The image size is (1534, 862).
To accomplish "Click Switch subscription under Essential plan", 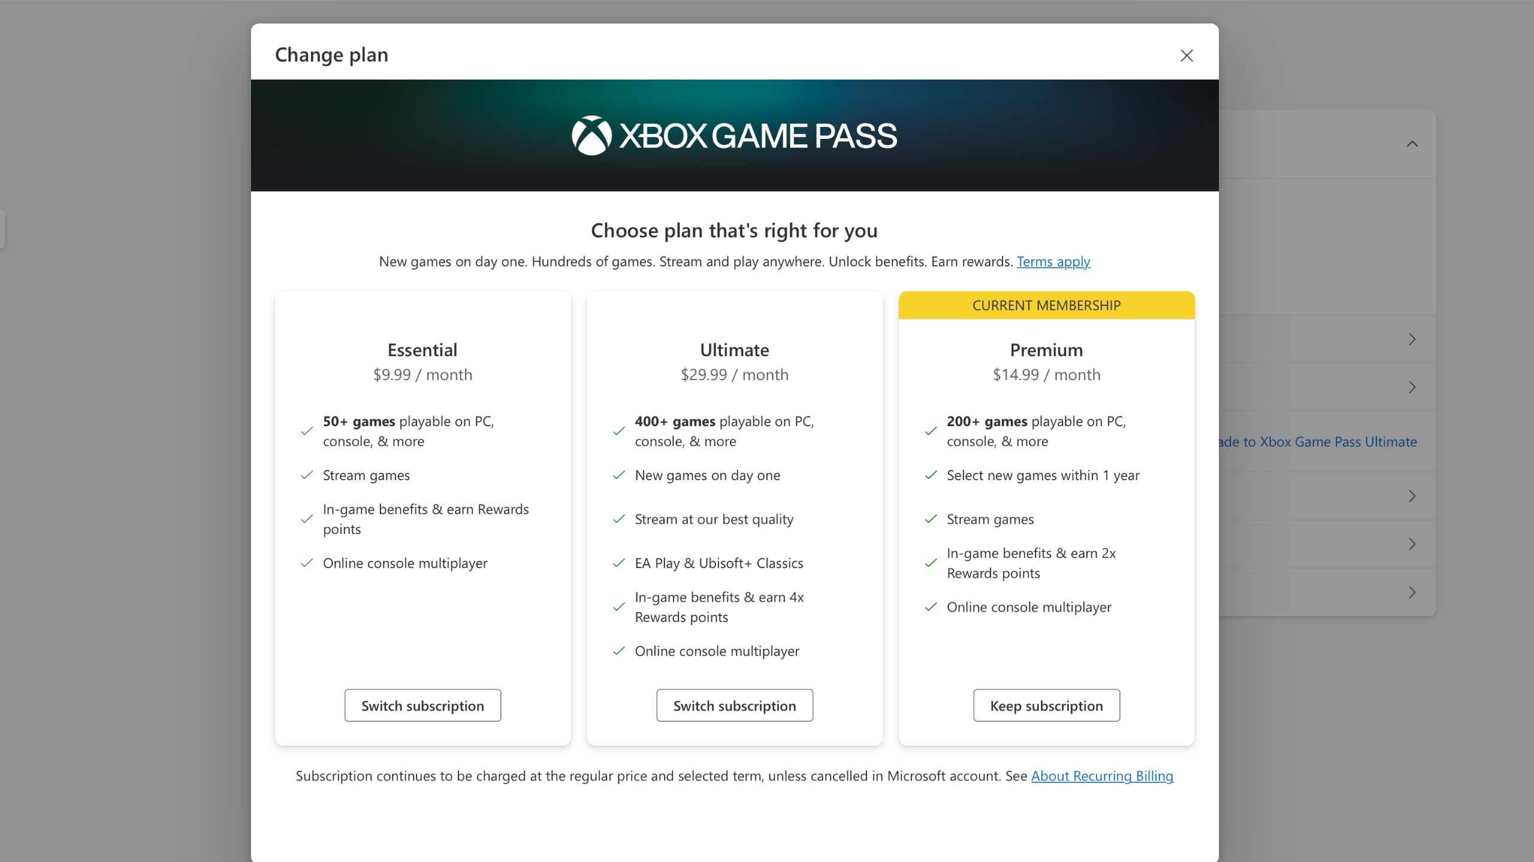I will coord(422,705).
